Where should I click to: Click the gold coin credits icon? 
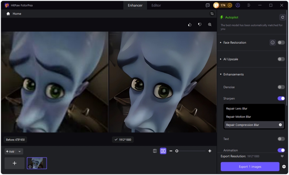[x=216, y=5]
